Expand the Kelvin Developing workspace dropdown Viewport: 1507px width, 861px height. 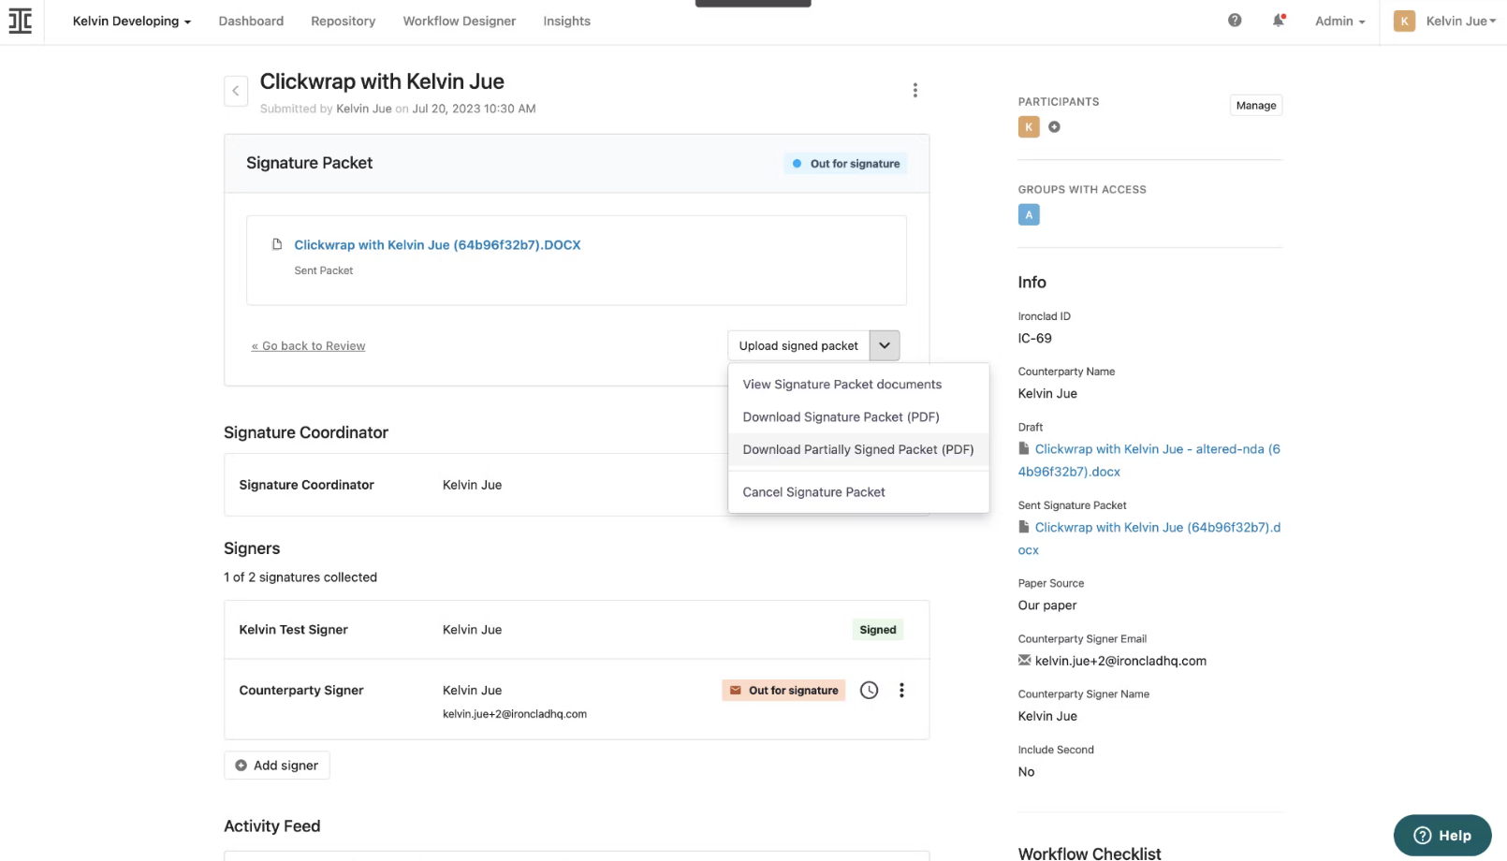point(132,21)
